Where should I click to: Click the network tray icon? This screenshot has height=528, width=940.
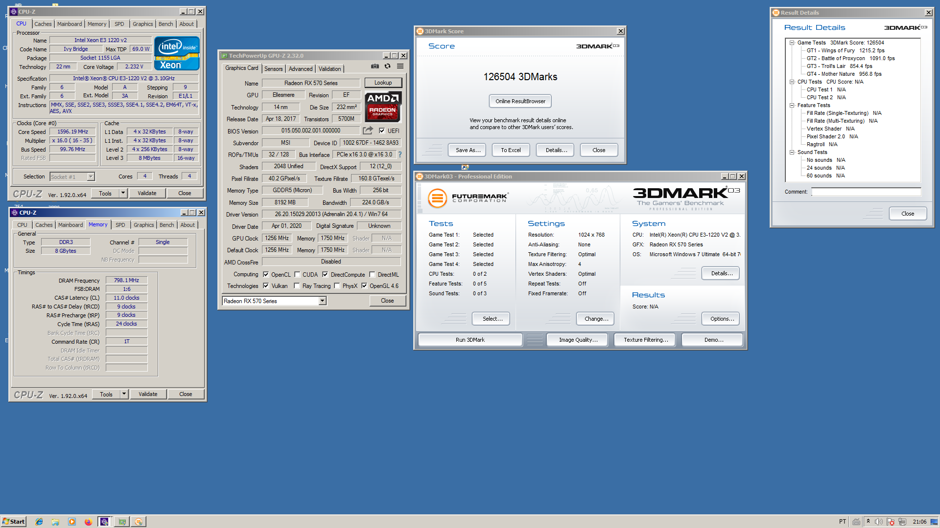pos(902,522)
